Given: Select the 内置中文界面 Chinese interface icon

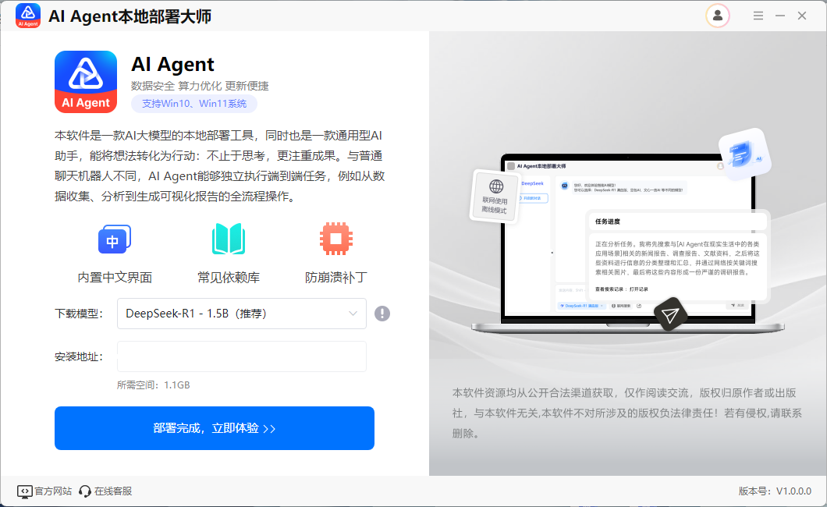Looking at the screenshot, I should tap(114, 239).
